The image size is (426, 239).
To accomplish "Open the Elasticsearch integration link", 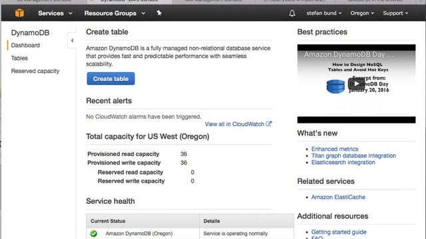I will coord(343,162).
